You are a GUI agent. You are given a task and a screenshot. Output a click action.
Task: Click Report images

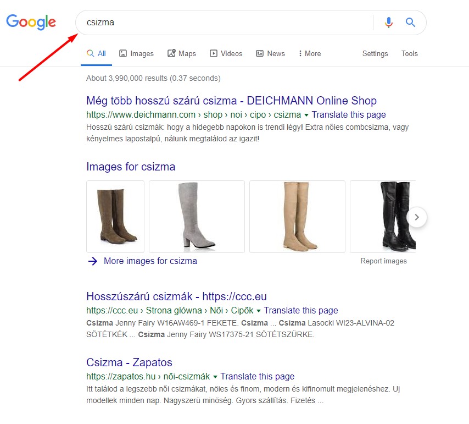[383, 261]
